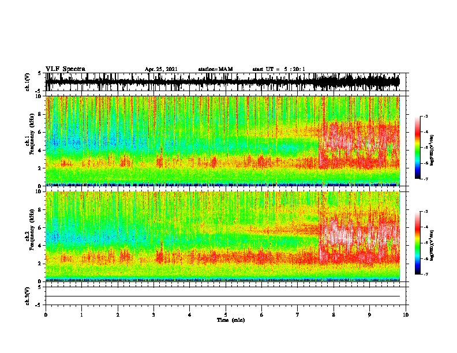This screenshot has height=353, width=457.
Task: Click the "station=MAM" label
Action: click(x=215, y=69)
